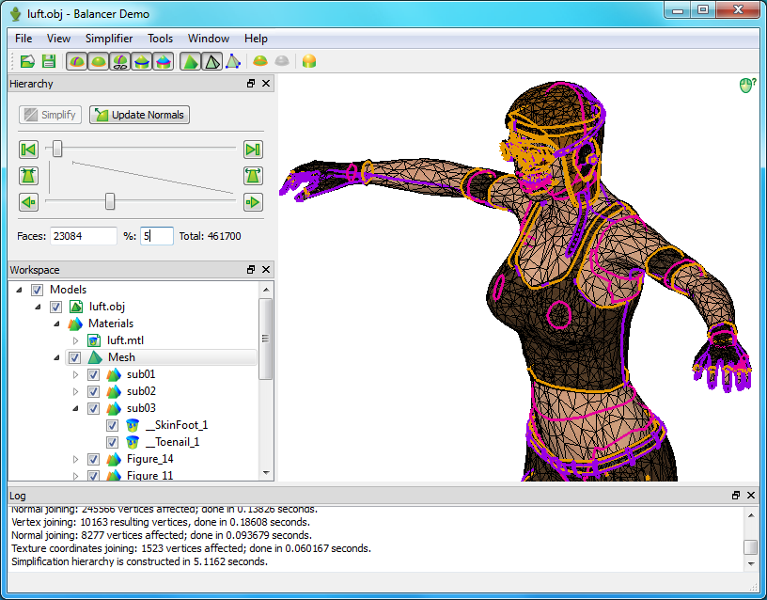Click the Faces count input field
This screenshot has height=600, width=767.
84,236
